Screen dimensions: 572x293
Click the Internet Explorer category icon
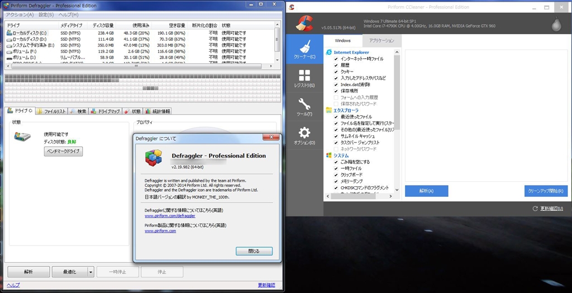(x=328, y=52)
